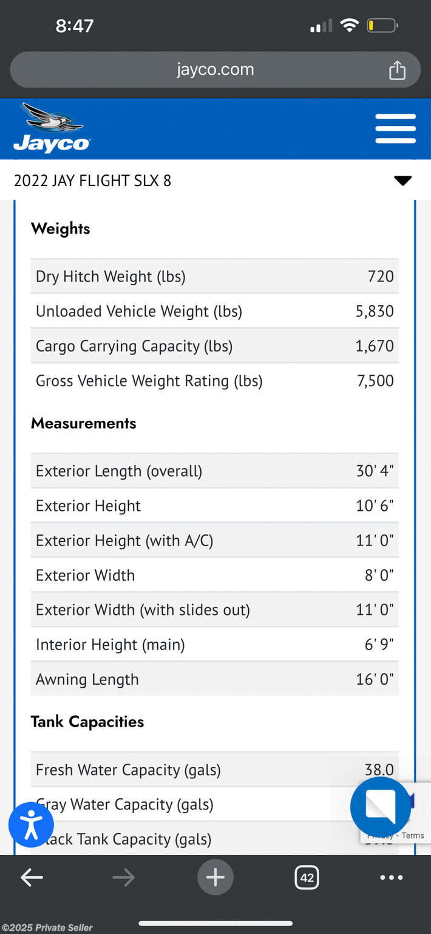Viewport: 431px width, 934px height.
Task: Expand the 2022 Jay Flight SLX 8 dropdown arrow
Action: coord(402,181)
